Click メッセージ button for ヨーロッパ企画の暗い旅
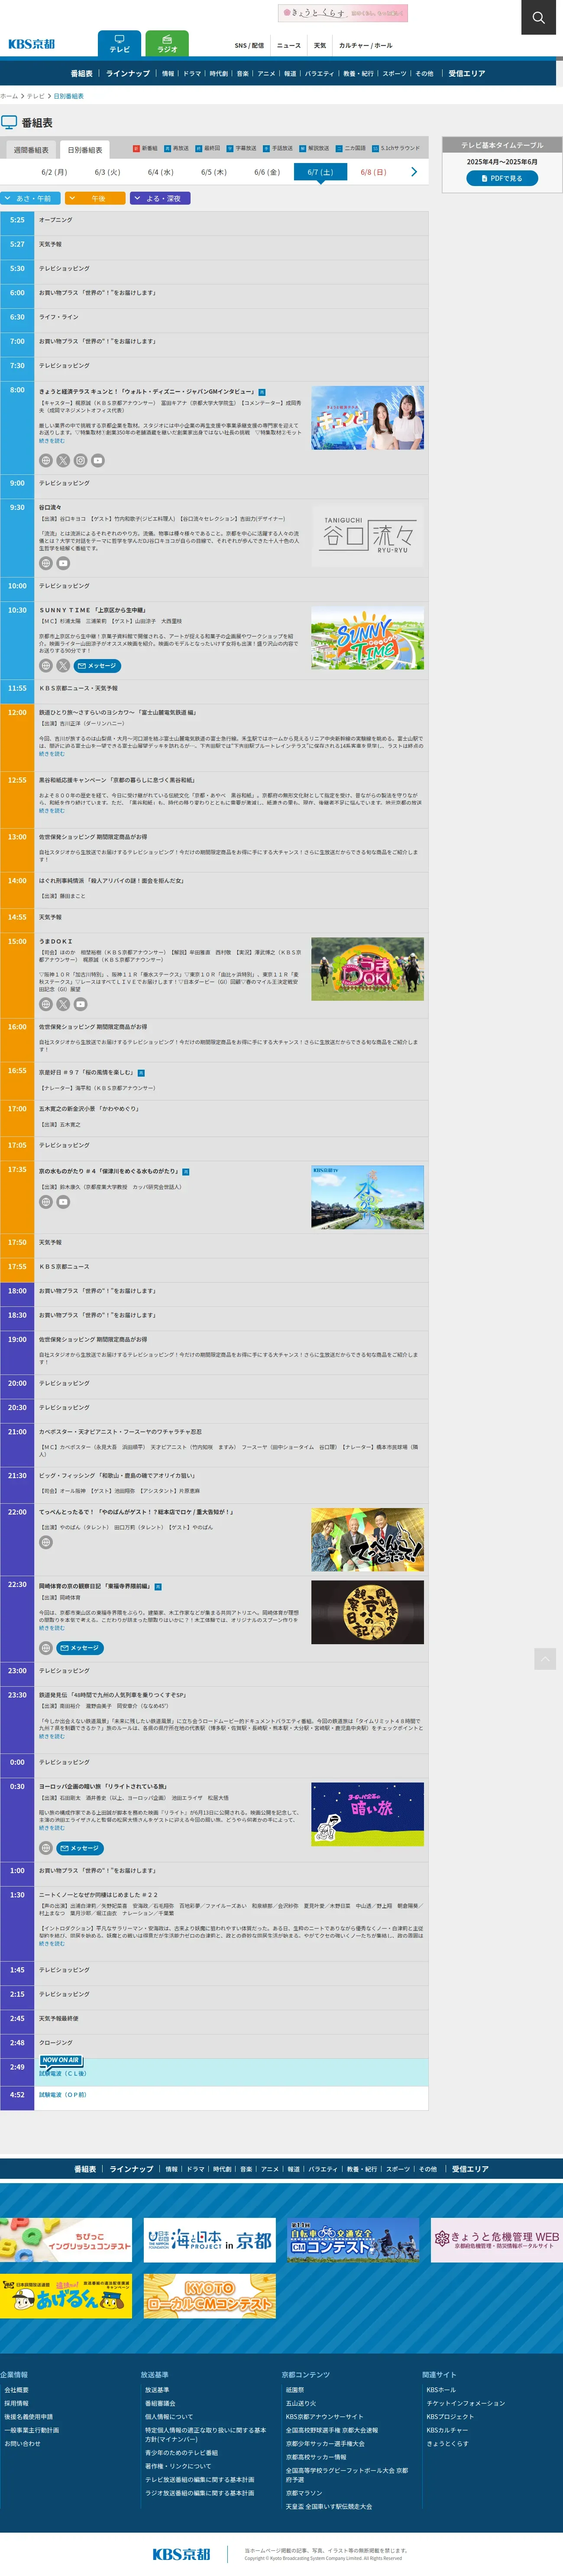Viewport: 563px width, 2576px height. (x=80, y=1848)
